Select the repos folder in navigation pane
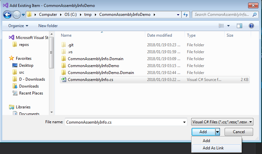This screenshot has width=262, height=154. pyautogui.click(x=21, y=45)
